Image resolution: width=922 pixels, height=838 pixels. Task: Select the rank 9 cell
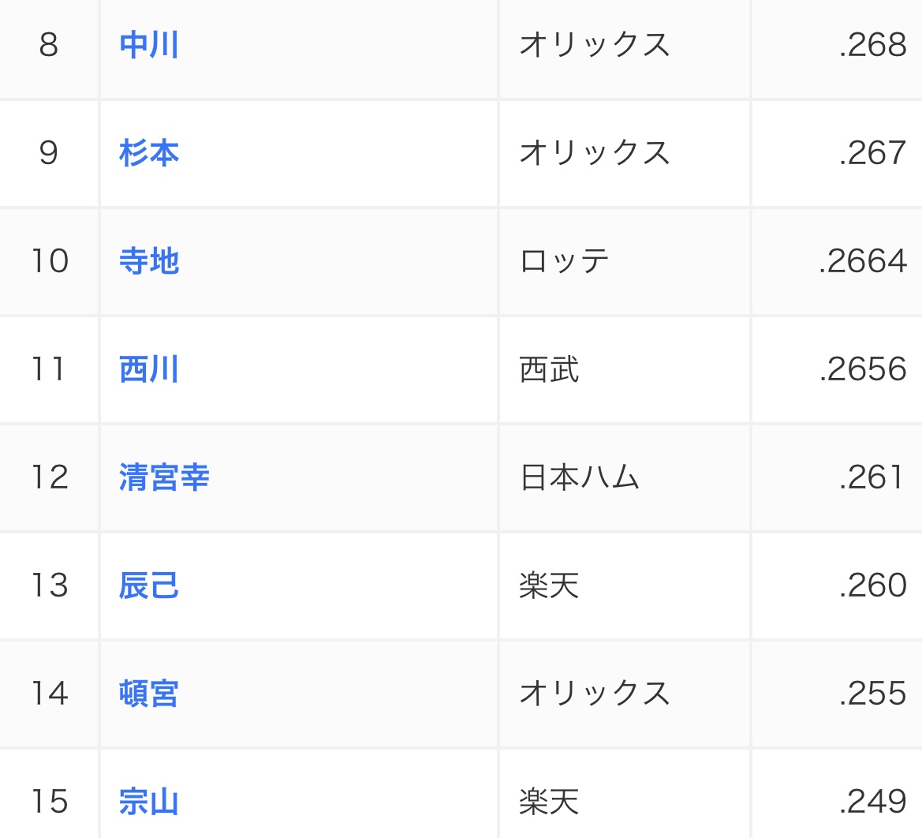click(x=49, y=153)
